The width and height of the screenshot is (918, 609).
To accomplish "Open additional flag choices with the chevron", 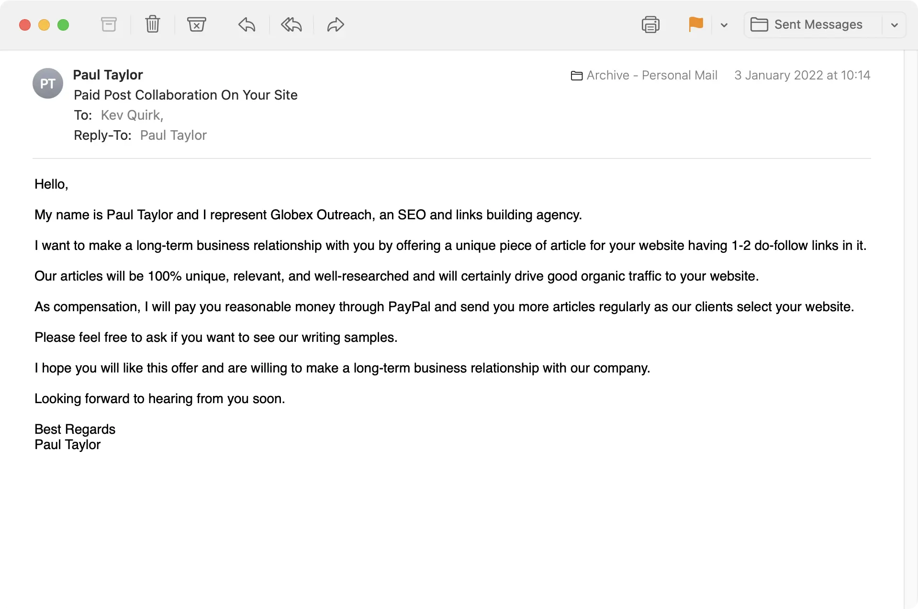I will 724,25.
